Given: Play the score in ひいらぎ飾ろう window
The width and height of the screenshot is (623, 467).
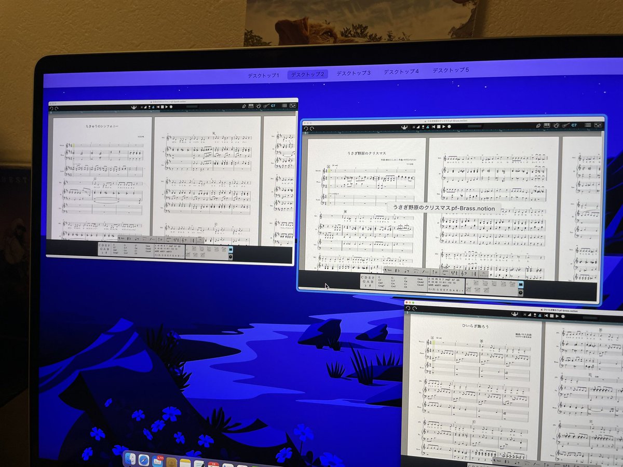Looking at the screenshot, I should point(557,315).
